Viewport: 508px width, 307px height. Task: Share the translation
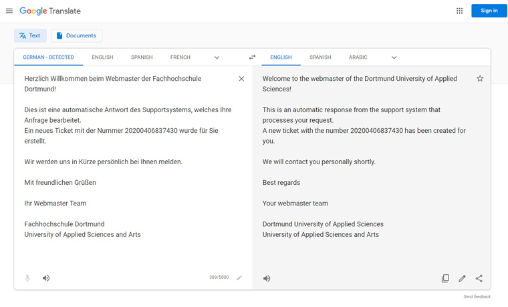coord(479,278)
